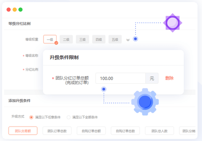The width and height of the screenshot is (202, 141).
Task: Select the 一级 level tab
Action: (50, 39)
